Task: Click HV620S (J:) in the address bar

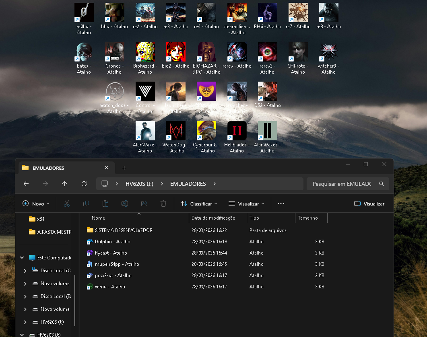Action: point(139,184)
